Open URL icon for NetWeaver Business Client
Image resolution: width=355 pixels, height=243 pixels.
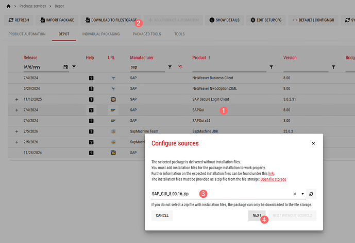click(113, 78)
